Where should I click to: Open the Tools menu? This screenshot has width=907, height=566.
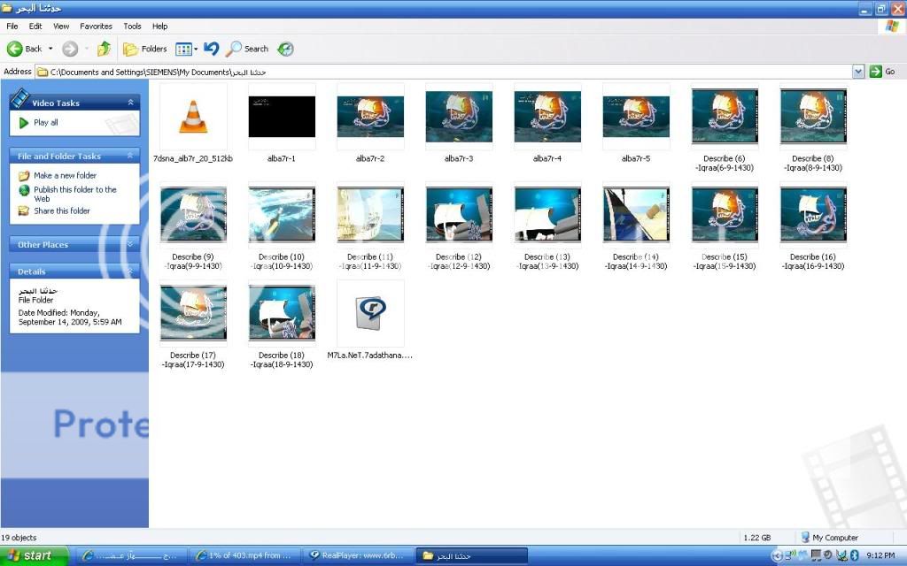(x=132, y=27)
